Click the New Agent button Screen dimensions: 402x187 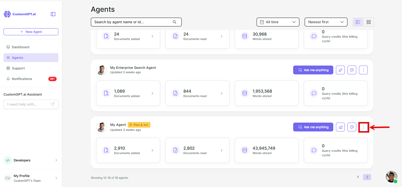coord(31,32)
